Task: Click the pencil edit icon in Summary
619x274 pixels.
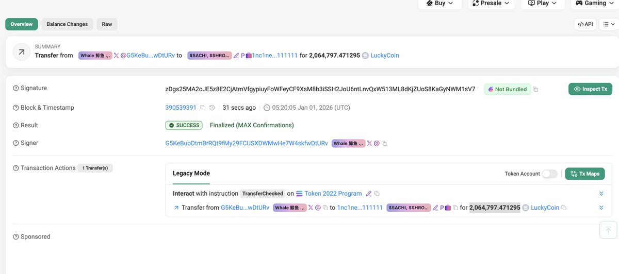Action: [x=236, y=55]
